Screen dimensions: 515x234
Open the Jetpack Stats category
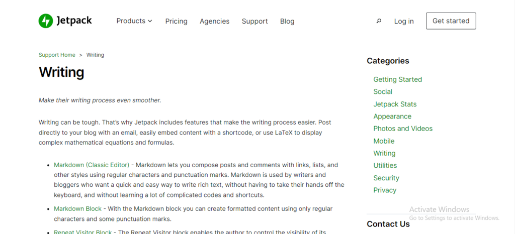pos(395,104)
